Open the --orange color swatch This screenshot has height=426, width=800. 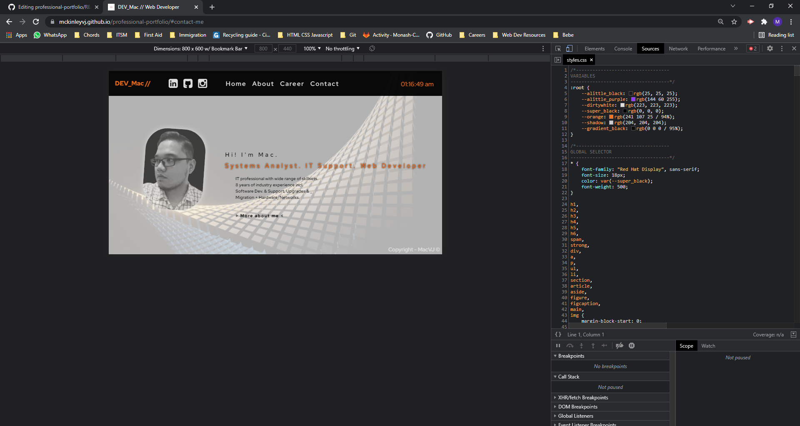(611, 117)
